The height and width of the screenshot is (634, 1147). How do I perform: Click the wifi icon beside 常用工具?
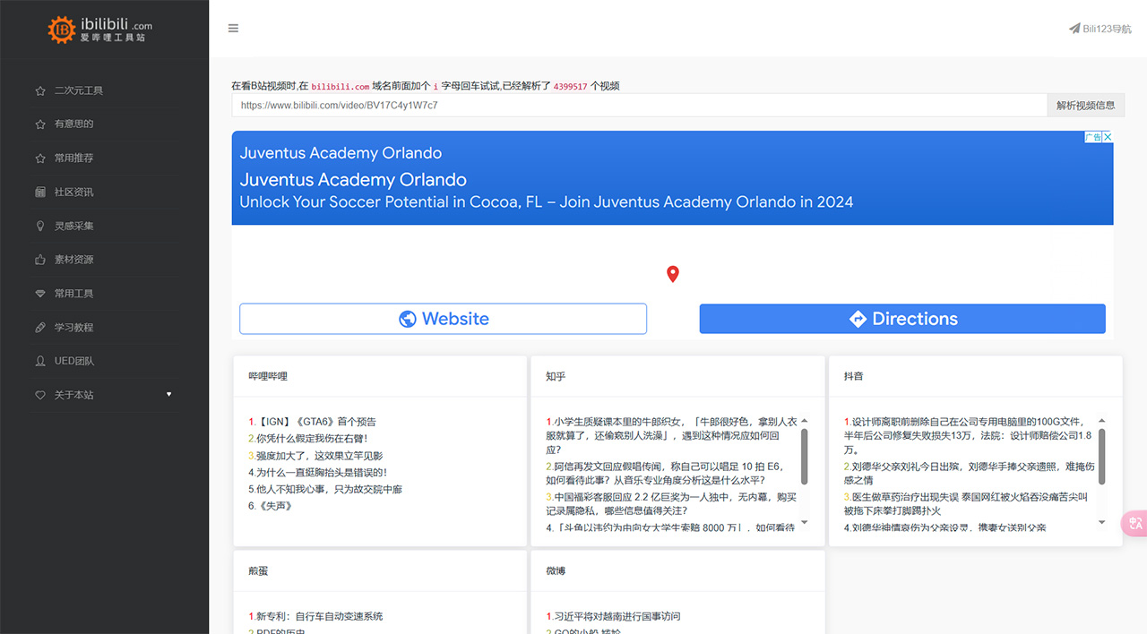[x=39, y=294]
